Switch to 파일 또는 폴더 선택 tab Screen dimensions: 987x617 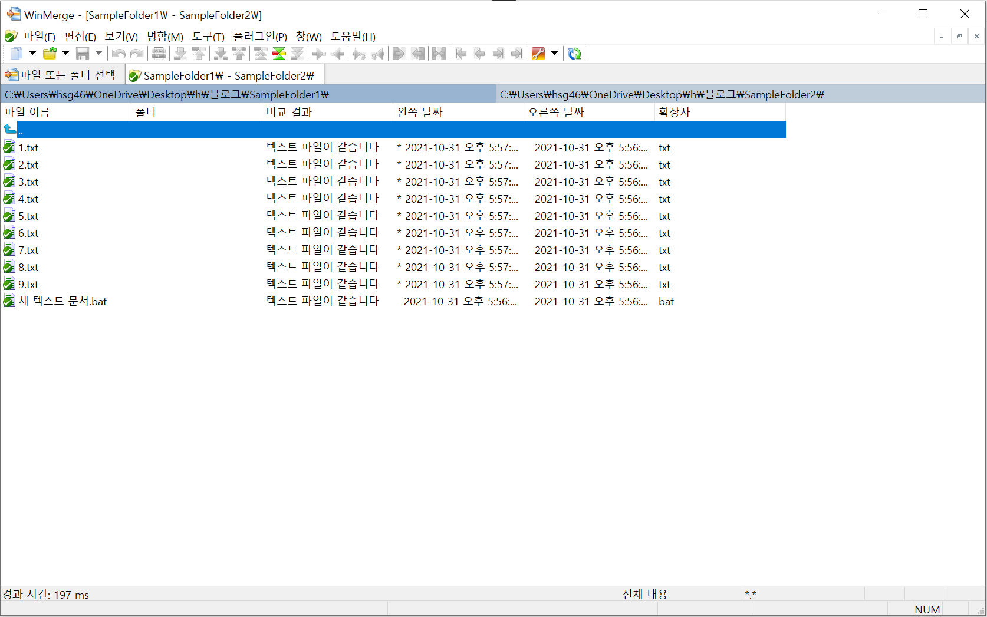coord(61,75)
